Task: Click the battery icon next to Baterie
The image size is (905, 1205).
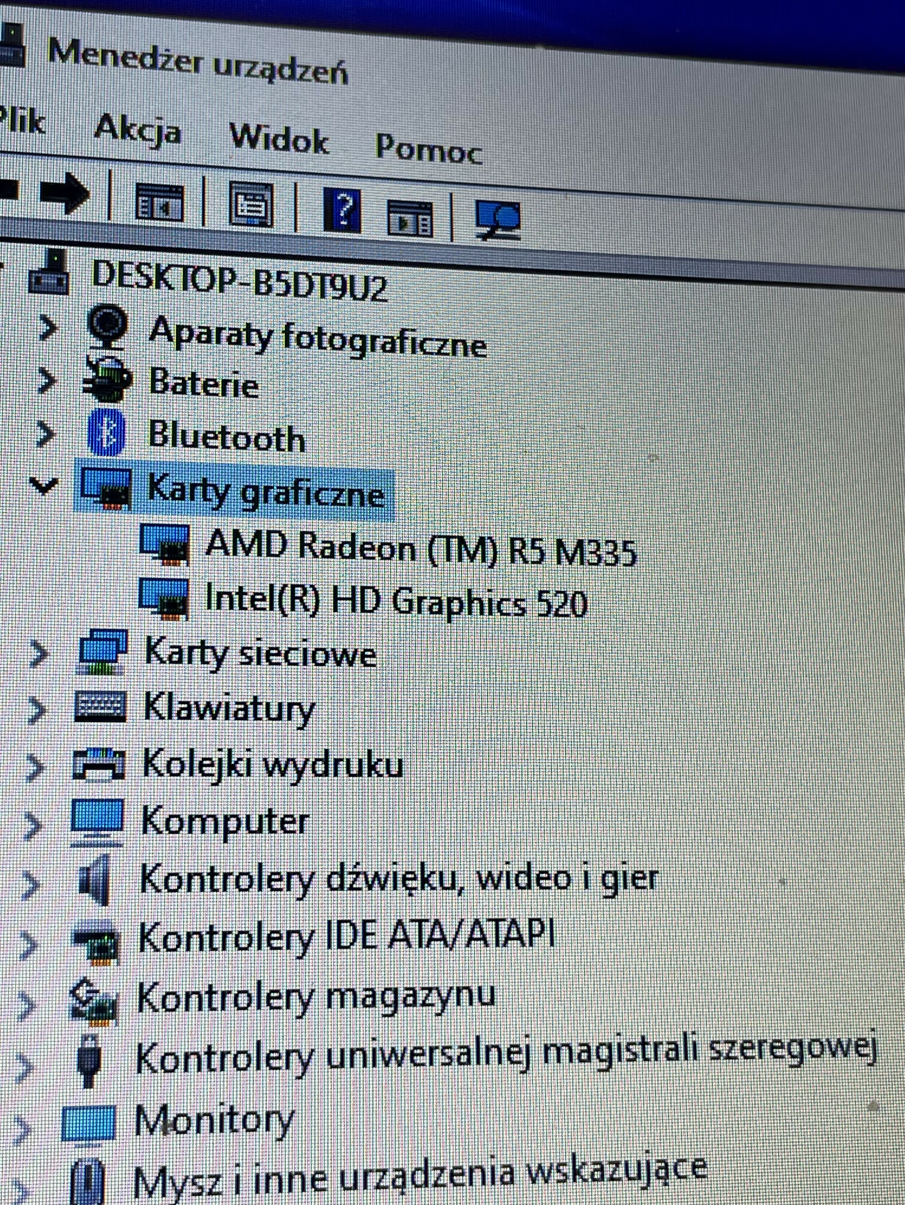Action: pyautogui.click(x=107, y=379)
